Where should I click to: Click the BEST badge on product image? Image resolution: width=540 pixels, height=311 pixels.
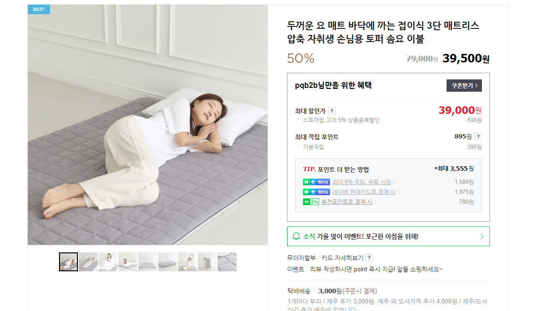(x=39, y=9)
